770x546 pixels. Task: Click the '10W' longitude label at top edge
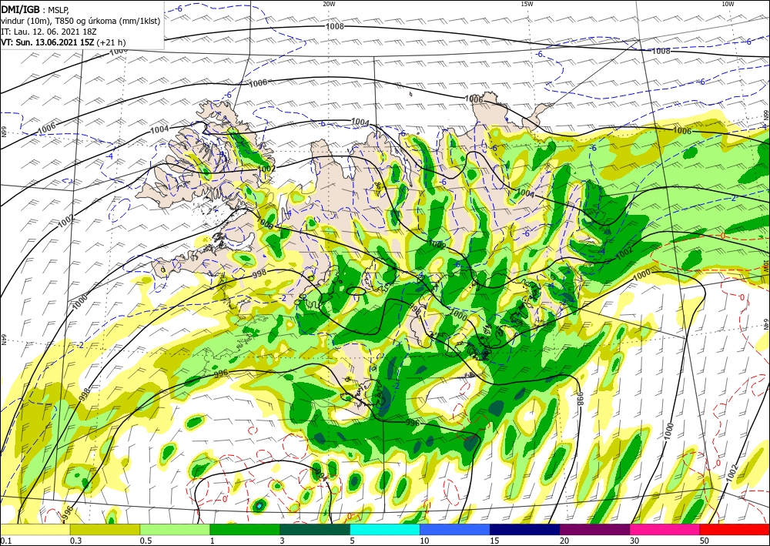[x=728, y=4]
